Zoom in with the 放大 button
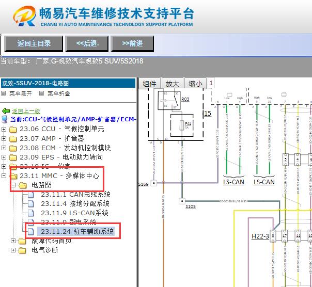The width and height of the screenshot is (312, 287). 173,84
